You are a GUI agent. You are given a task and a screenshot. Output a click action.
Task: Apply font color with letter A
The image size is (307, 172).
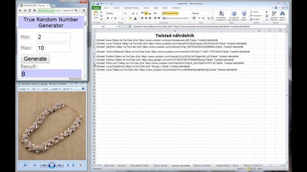tap(135, 18)
